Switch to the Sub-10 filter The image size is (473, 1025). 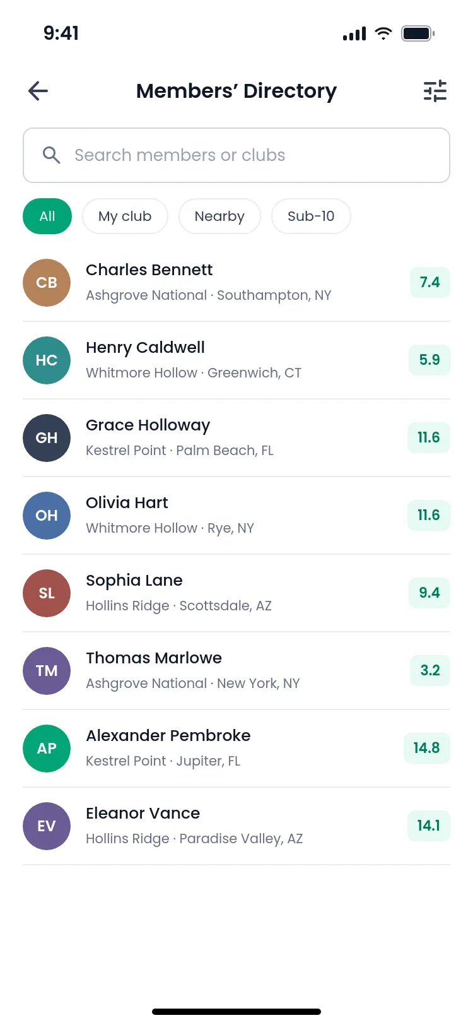click(311, 216)
